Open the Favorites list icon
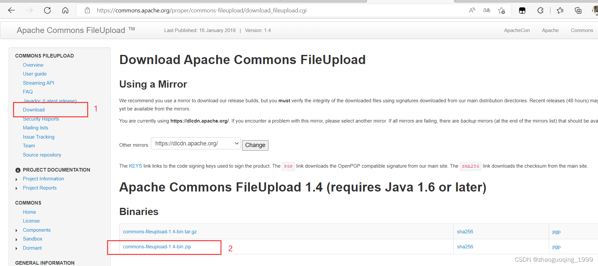Viewport: 598px width, 266px height. click(560, 10)
